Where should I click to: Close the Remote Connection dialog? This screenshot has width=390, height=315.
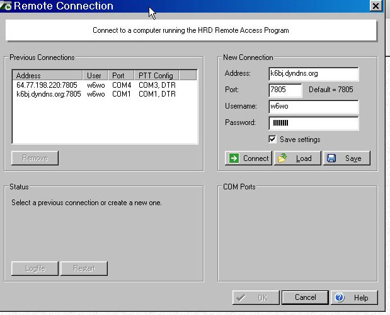pos(376,6)
